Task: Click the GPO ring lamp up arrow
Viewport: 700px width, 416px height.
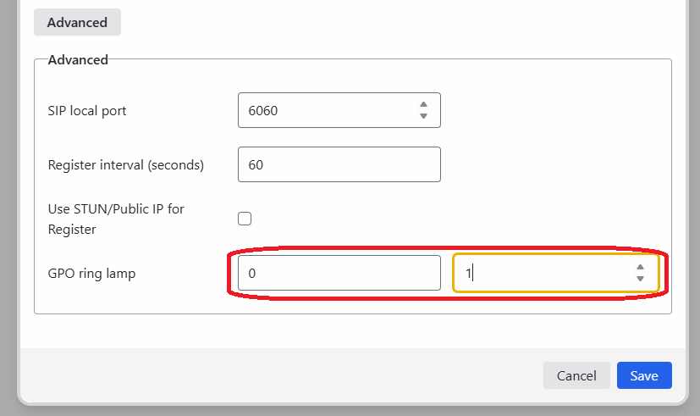Action: [640, 268]
